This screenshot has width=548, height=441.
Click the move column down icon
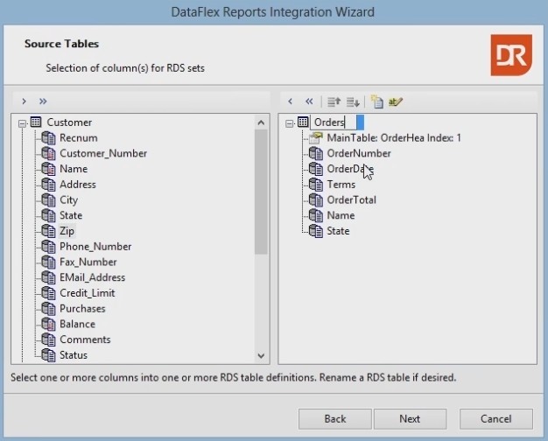[x=353, y=101]
